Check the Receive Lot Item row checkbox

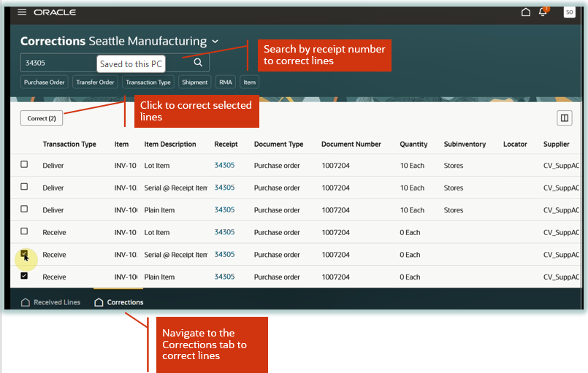(x=24, y=231)
